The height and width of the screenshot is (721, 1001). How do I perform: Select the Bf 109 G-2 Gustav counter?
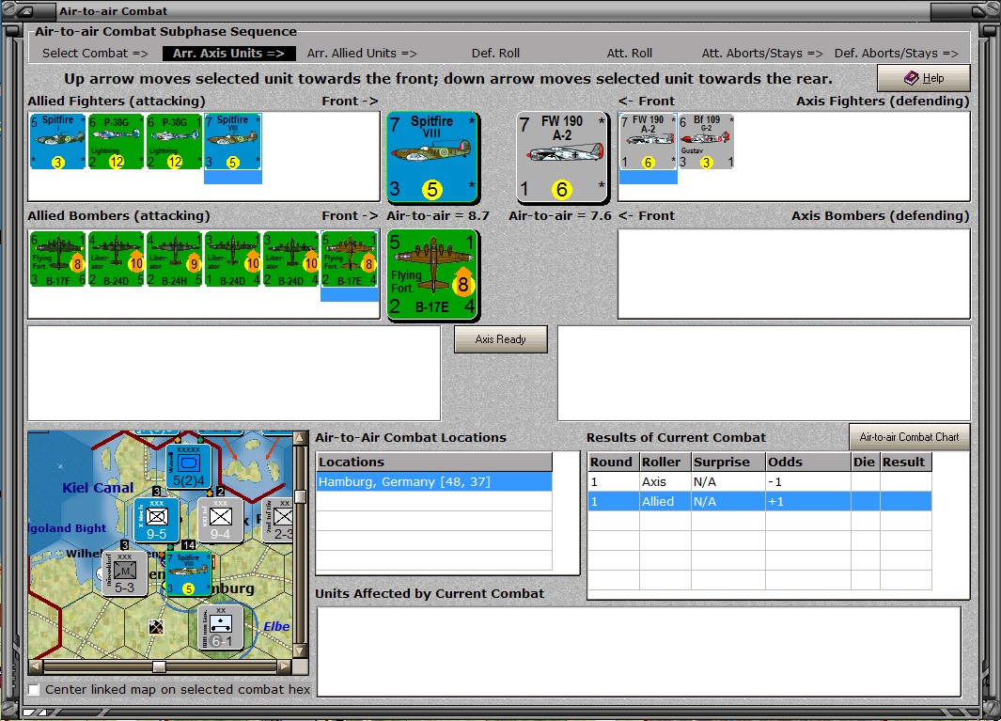(x=706, y=142)
